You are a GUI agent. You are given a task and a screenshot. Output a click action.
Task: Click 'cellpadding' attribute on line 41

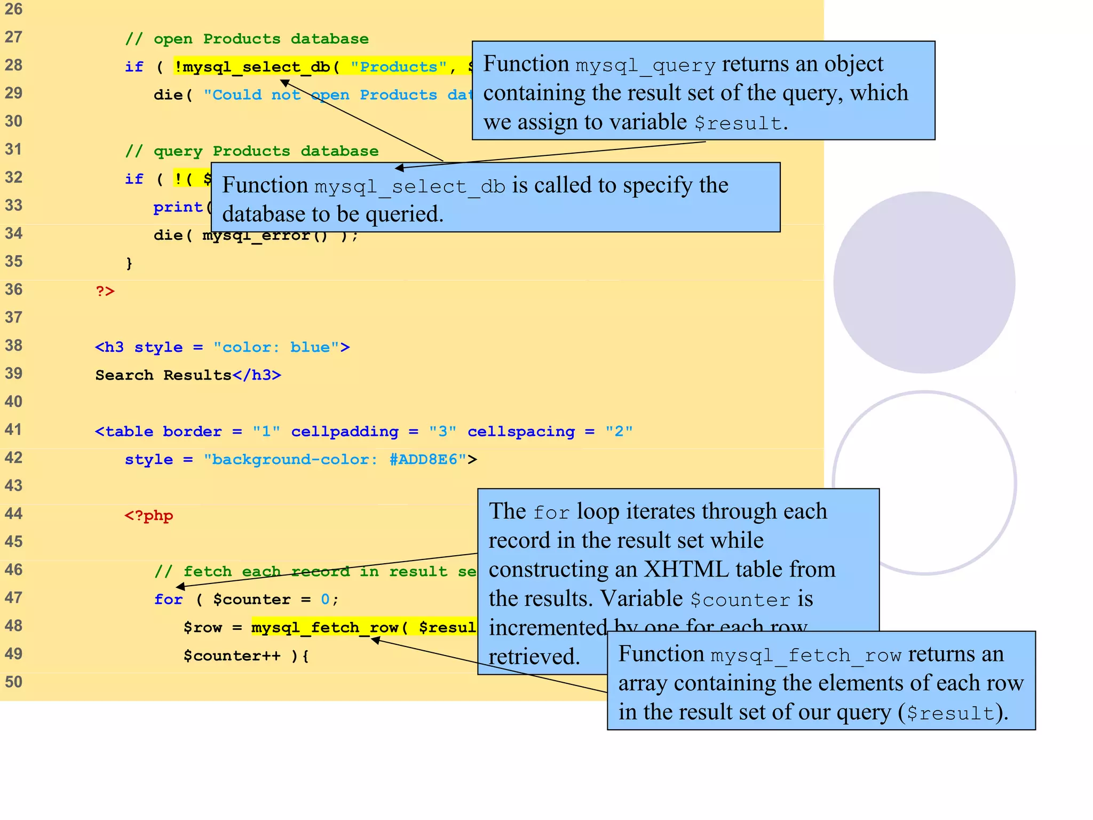point(345,431)
